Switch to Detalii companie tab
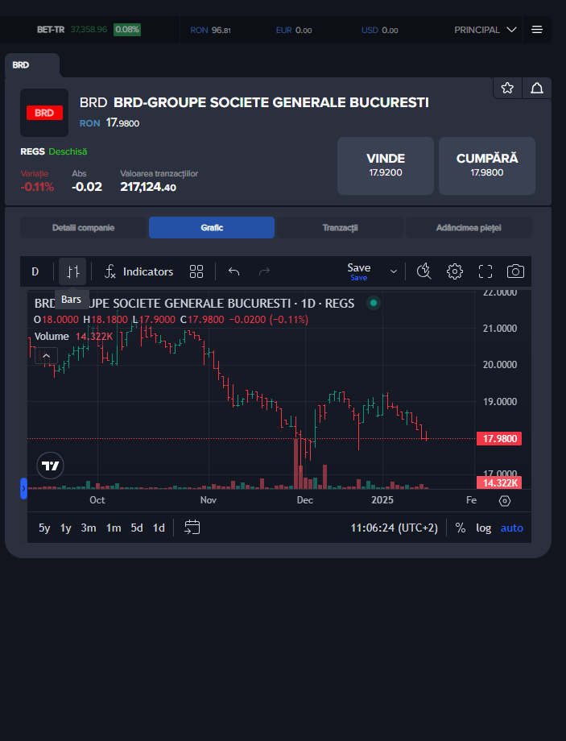This screenshot has height=741, width=566. point(83,228)
